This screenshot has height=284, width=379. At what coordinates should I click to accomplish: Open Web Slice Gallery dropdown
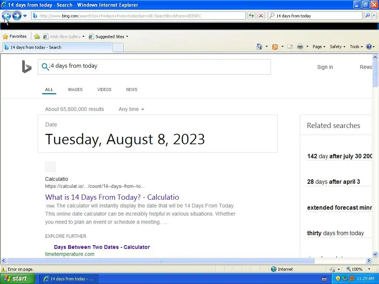64,37
